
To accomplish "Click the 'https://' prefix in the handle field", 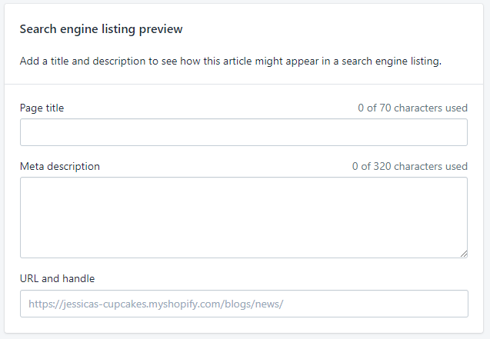I will [x=45, y=304].
